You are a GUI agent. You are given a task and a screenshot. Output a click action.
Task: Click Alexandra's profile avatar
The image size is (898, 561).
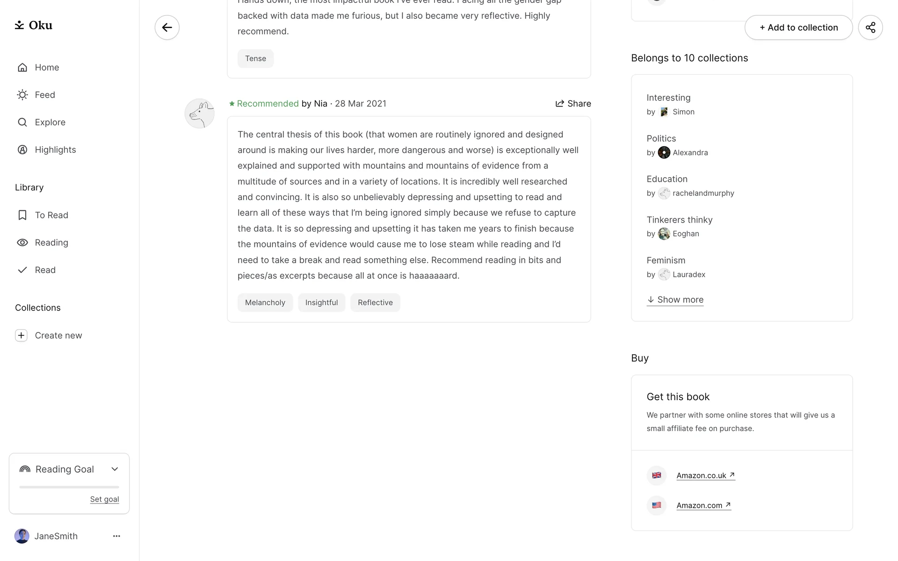(664, 152)
